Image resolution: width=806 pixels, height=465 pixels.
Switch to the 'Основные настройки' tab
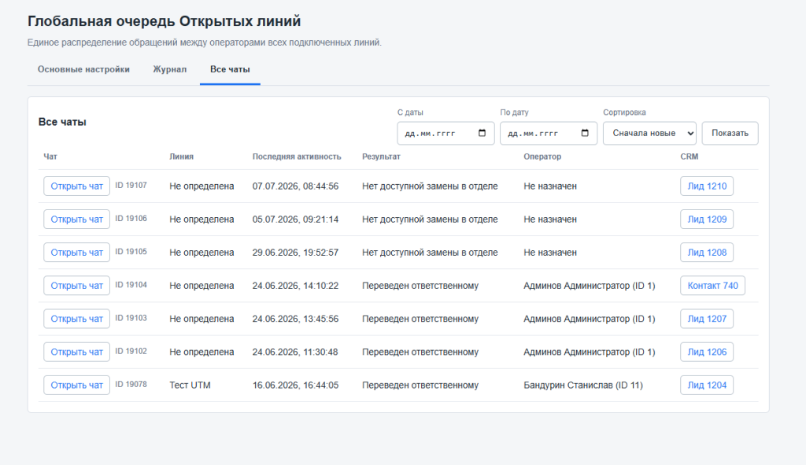tap(83, 69)
